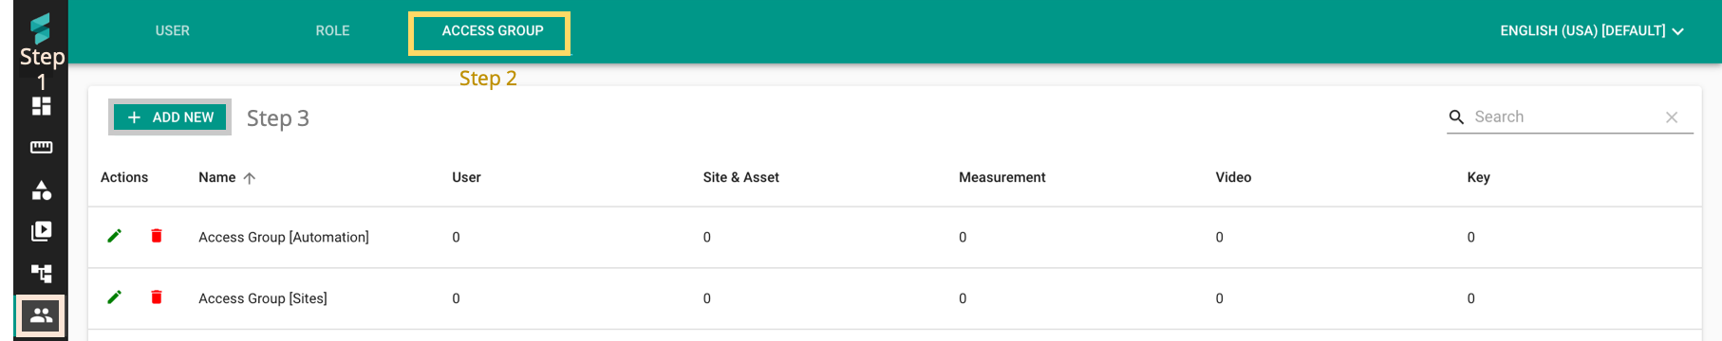
Task: Open the ENGLISH (USA) [DEFAULT] language dropdown
Action: pyautogui.click(x=1592, y=31)
